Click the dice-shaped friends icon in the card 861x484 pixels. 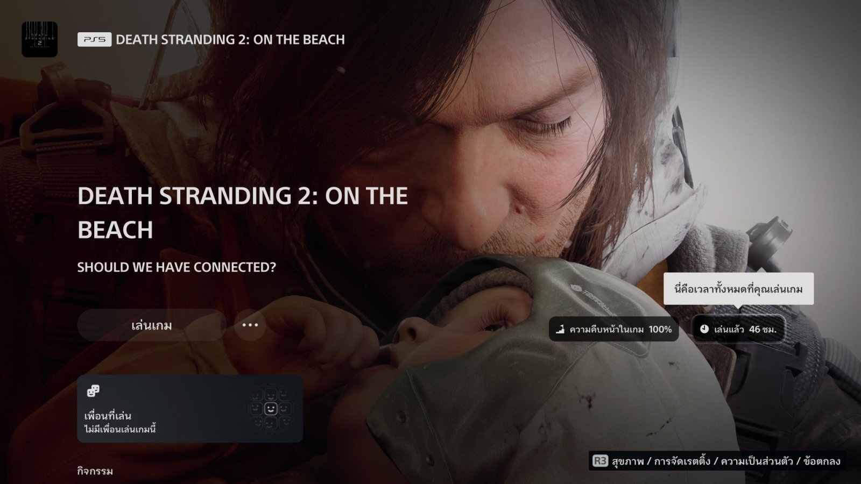[x=93, y=391]
